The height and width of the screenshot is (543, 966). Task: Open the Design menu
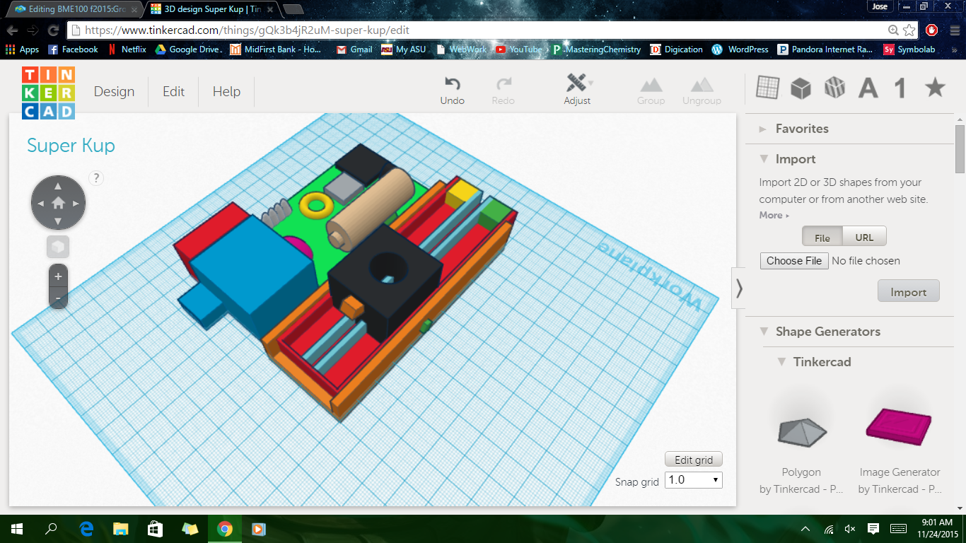(114, 91)
